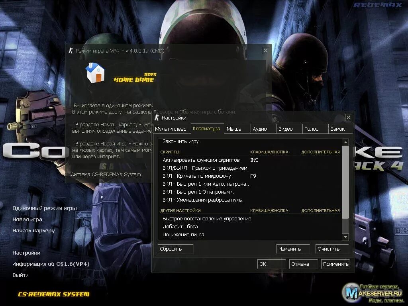Open the Голос tab
Viewport: 408px width, 306px height.
(x=315, y=129)
